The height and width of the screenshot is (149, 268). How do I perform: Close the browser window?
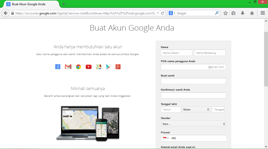point(263,2)
